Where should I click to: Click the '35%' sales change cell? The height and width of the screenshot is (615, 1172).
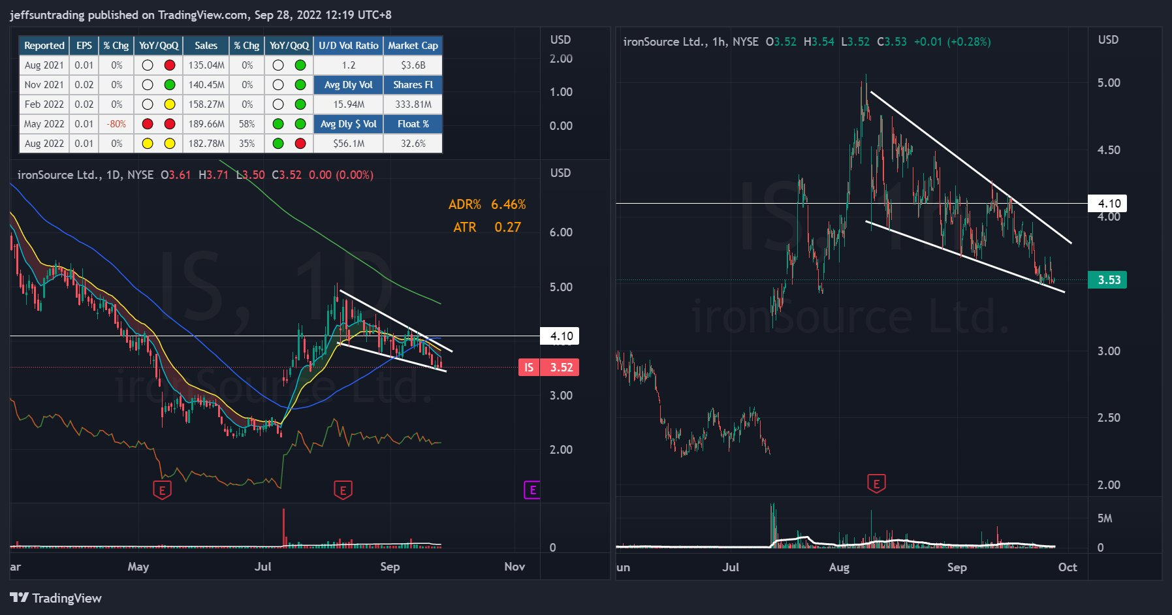pyautogui.click(x=247, y=144)
